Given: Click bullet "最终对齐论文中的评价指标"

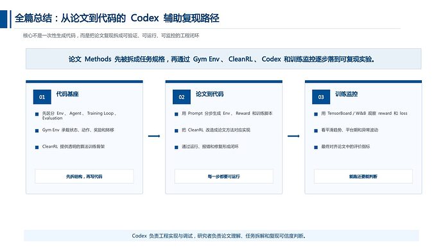Looking at the screenshot, I should 345,146.
